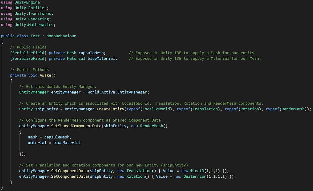The height and width of the screenshot is (191, 313).
Task: Click 'typeof(LocalToWorld)' argument
Action: coord(149,109)
